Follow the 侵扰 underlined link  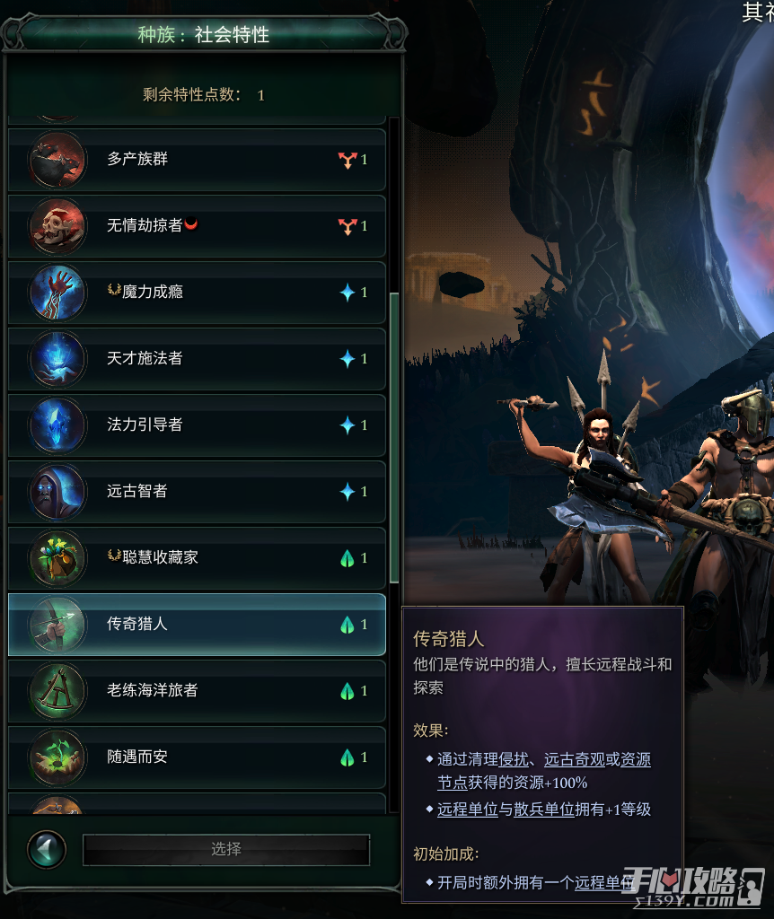(514, 759)
